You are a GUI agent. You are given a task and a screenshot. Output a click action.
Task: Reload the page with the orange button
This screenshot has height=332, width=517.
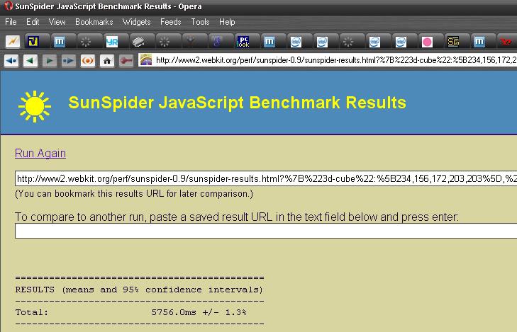[x=88, y=61]
